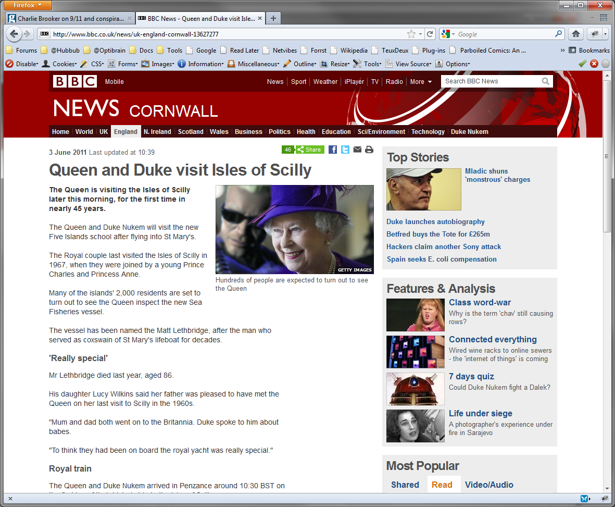Click the red error circle icon
This screenshot has width=615, height=507.
(x=594, y=64)
